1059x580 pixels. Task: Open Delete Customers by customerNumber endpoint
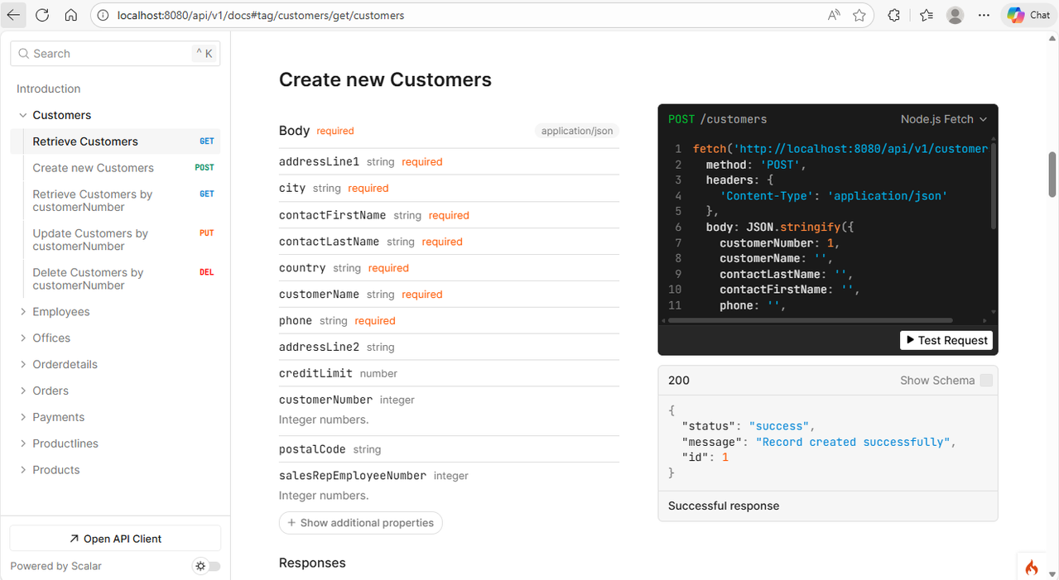115,279
